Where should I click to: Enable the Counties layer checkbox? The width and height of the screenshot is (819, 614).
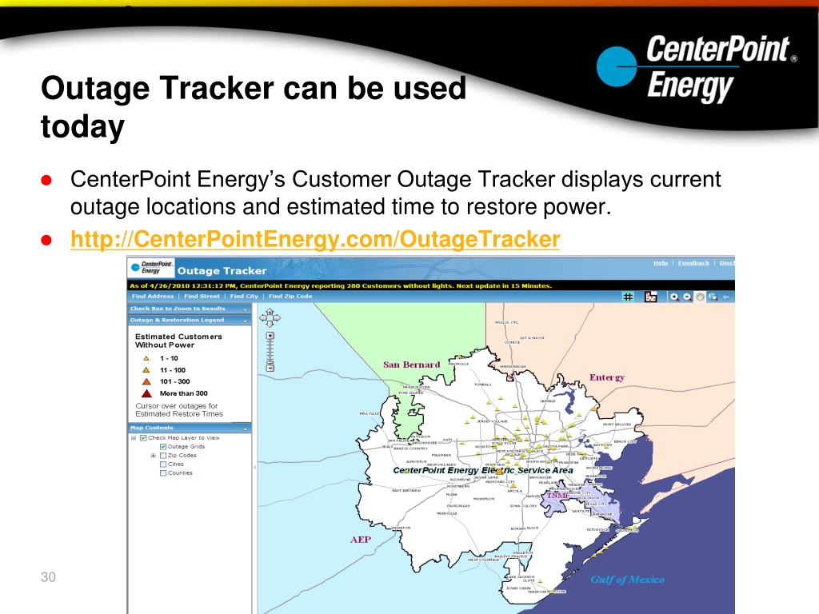163,473
